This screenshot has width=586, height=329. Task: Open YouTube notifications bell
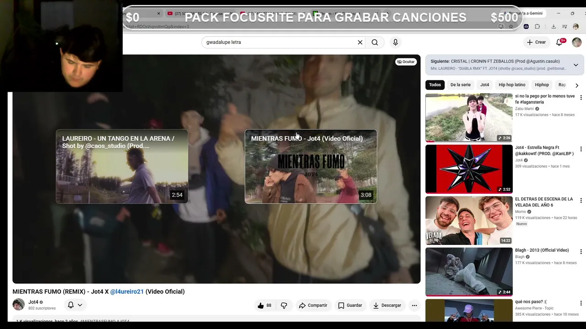click(x=559, y=42)
